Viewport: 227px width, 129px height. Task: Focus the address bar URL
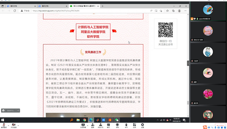[56, 11]
